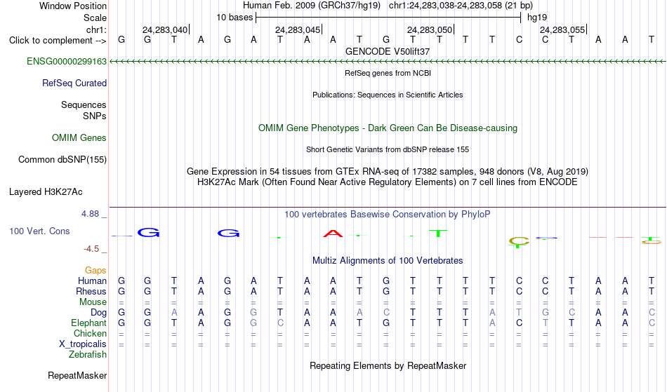Screen dimensions: 667x392
Task: Click the Mouse species row label
Action: (x=93, y=302)
